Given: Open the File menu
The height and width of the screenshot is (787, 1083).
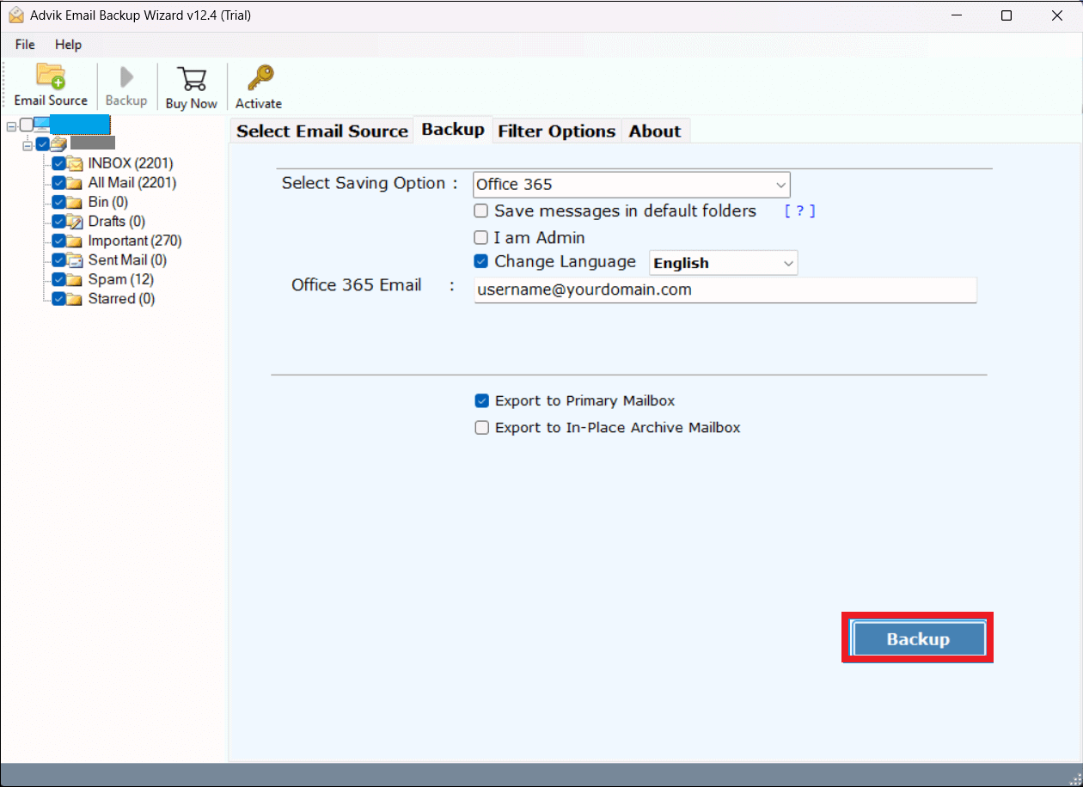Looking at the screenshot, I should [x=25, y=45].
